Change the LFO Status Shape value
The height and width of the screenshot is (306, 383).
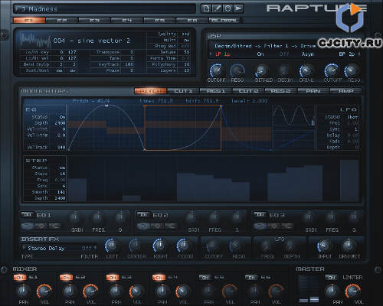pos(352,117)
